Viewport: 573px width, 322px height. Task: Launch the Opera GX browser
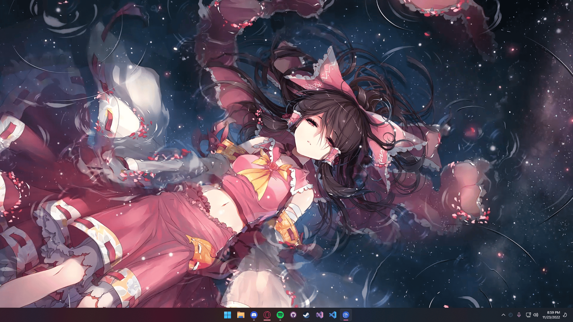point(267,315)
